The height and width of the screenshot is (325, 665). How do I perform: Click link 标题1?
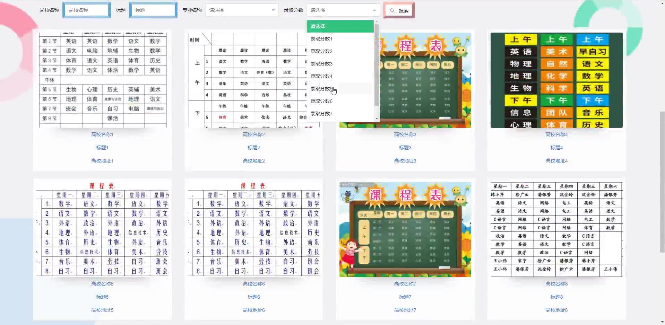(x=102, y=148)
